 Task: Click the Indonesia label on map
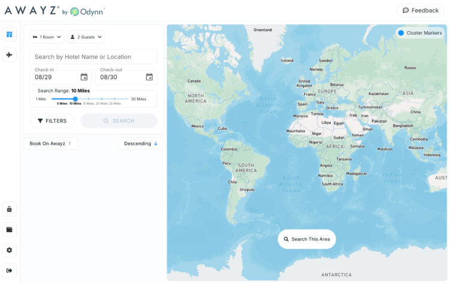click(x=432, y=155)
